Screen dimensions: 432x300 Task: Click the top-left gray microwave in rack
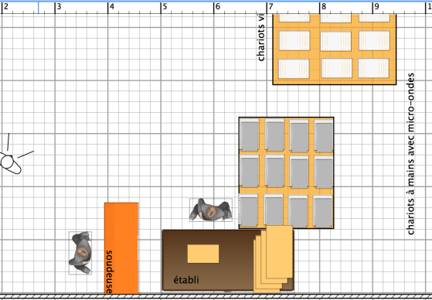(x=249, y=135)
